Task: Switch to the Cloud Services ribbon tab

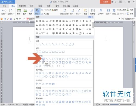Action: [x=76, y=6]
